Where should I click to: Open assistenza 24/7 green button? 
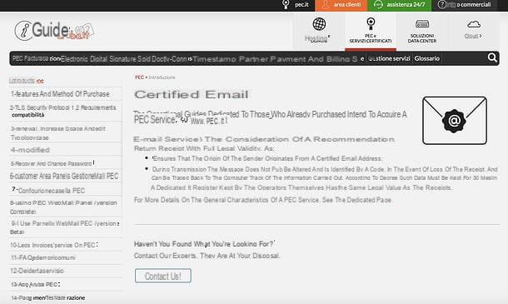point(399,5)
